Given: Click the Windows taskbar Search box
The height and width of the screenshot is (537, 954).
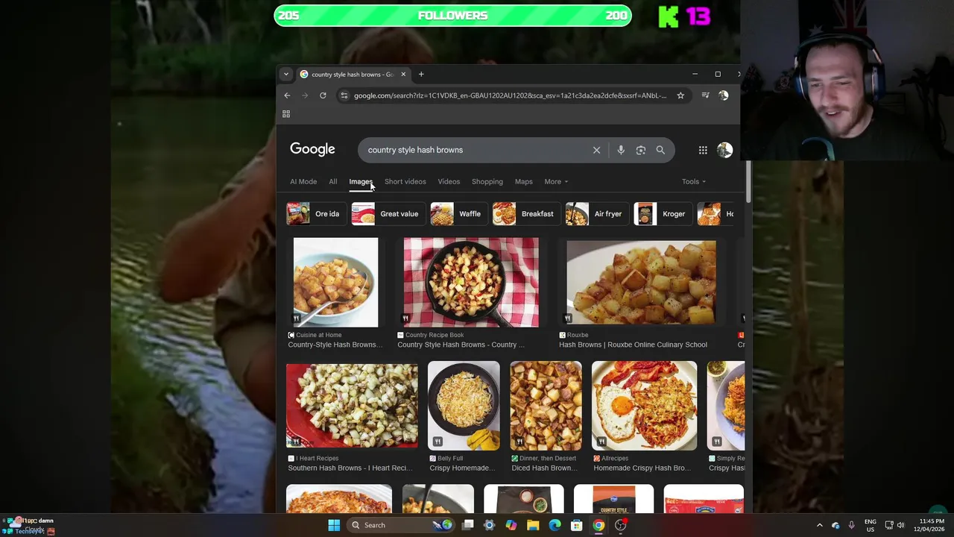Looking at the screenshot, I should [x=401, y=525].
